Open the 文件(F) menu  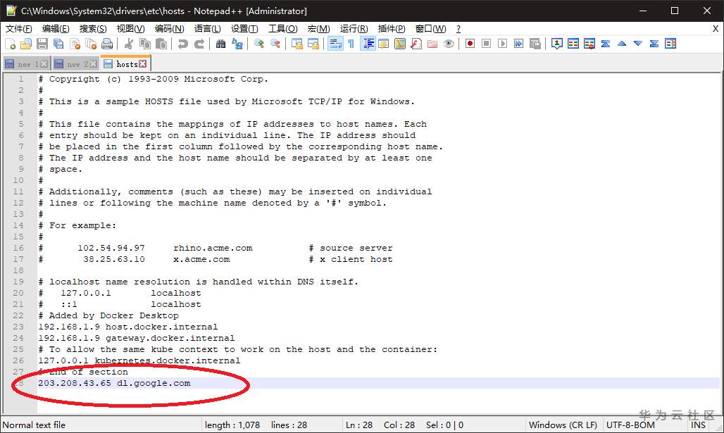pos(19,29)
